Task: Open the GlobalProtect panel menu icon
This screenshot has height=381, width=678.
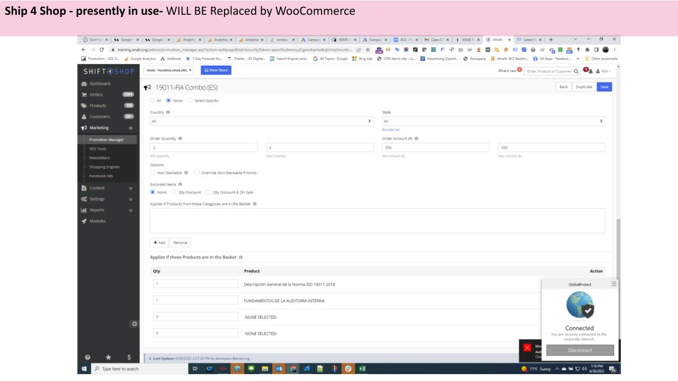Action: [614, 284]
